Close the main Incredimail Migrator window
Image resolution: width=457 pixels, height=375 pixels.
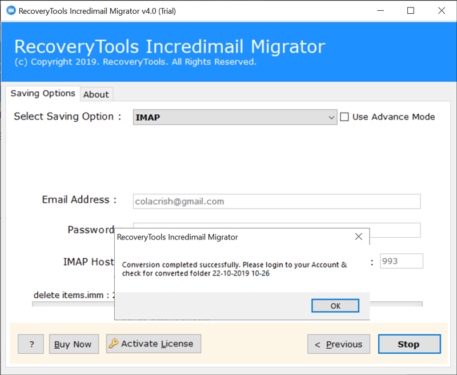point(442,11)
